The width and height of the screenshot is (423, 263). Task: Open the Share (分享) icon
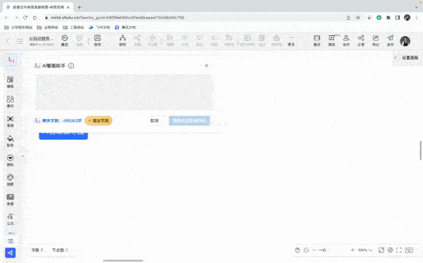coord(361,40)
